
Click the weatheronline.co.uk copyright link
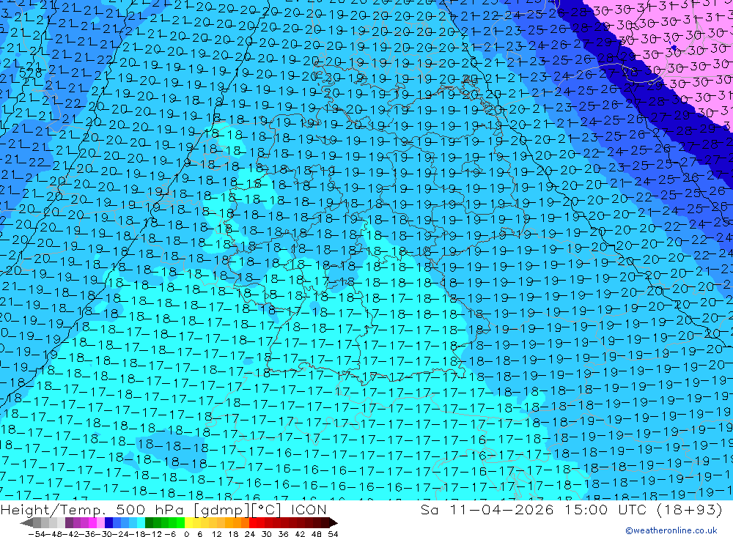pos(671,530)
